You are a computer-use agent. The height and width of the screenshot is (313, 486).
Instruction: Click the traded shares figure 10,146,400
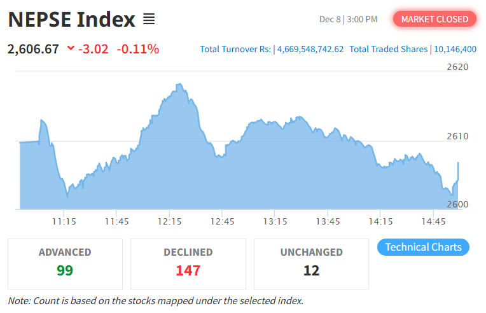pyautogui.click(x=455, y=49)
